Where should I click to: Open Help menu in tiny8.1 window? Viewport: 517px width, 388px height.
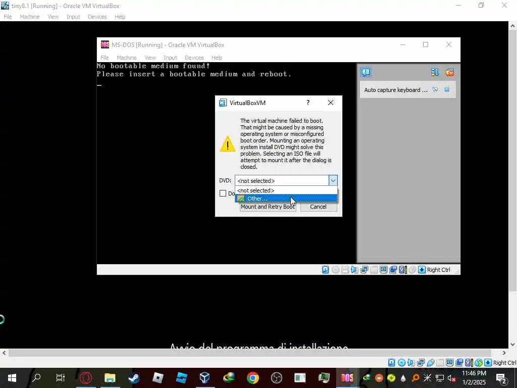[120, 17]
